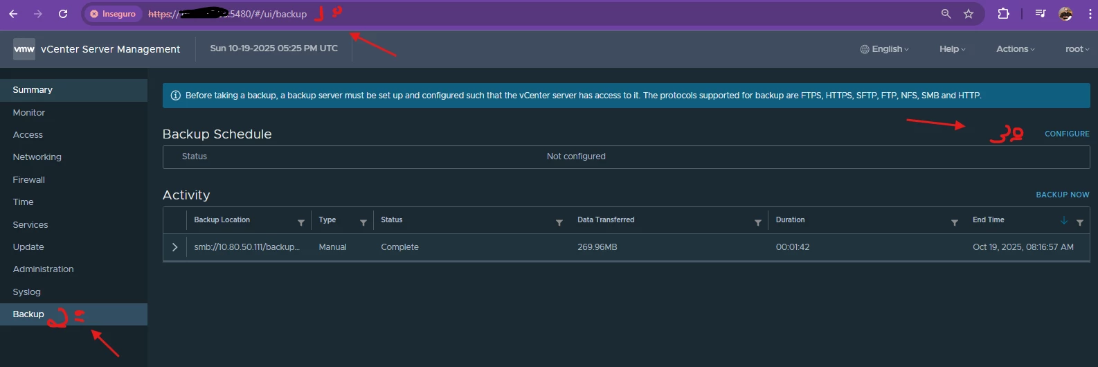Viewport: 1098px width, 367px height.
Task: Open the zoom magnifier icon in address bar
Action: coord(946,14)
